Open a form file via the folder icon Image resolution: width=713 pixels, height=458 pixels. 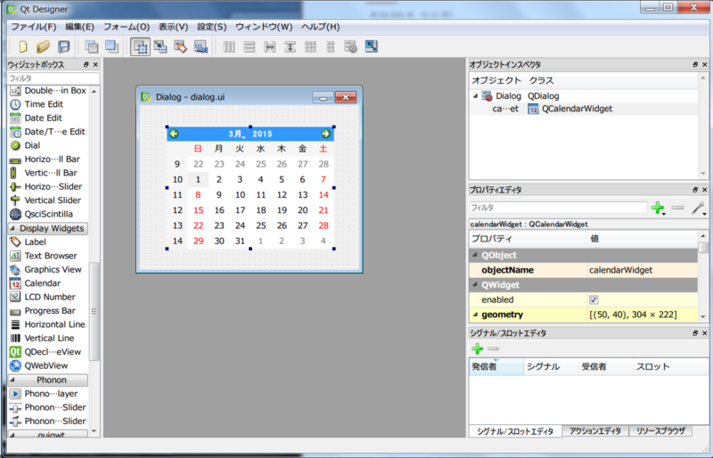[x=43, y=46]
